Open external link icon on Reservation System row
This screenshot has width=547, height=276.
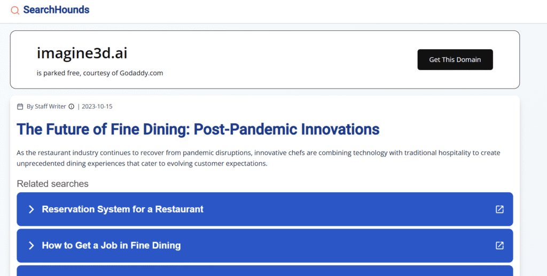pos(499,209)
